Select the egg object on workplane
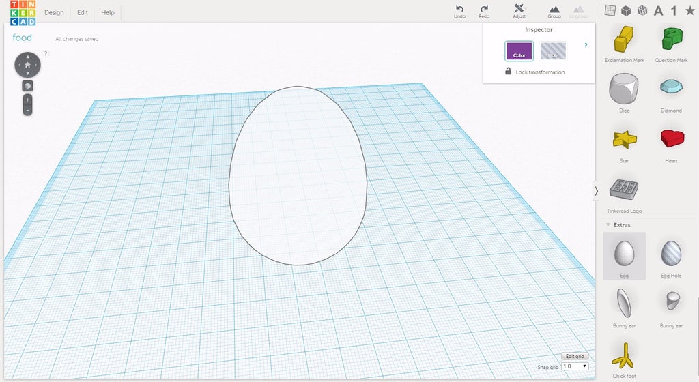The image size is (699, 382). [298, 175]
